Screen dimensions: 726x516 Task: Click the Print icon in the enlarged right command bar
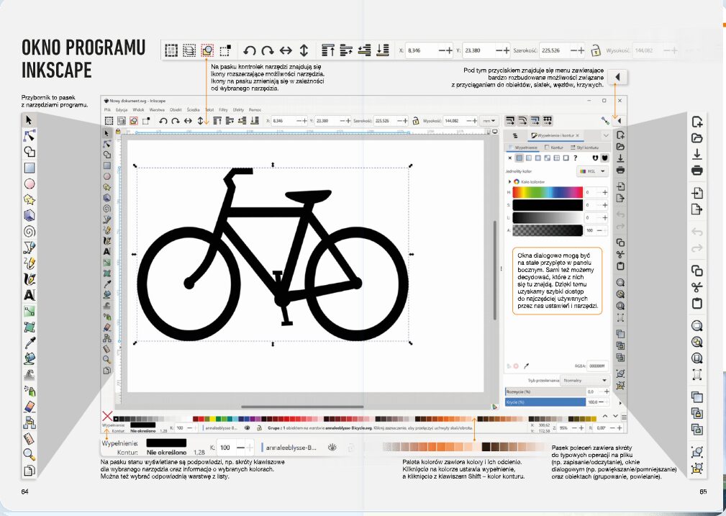point(696,171)
